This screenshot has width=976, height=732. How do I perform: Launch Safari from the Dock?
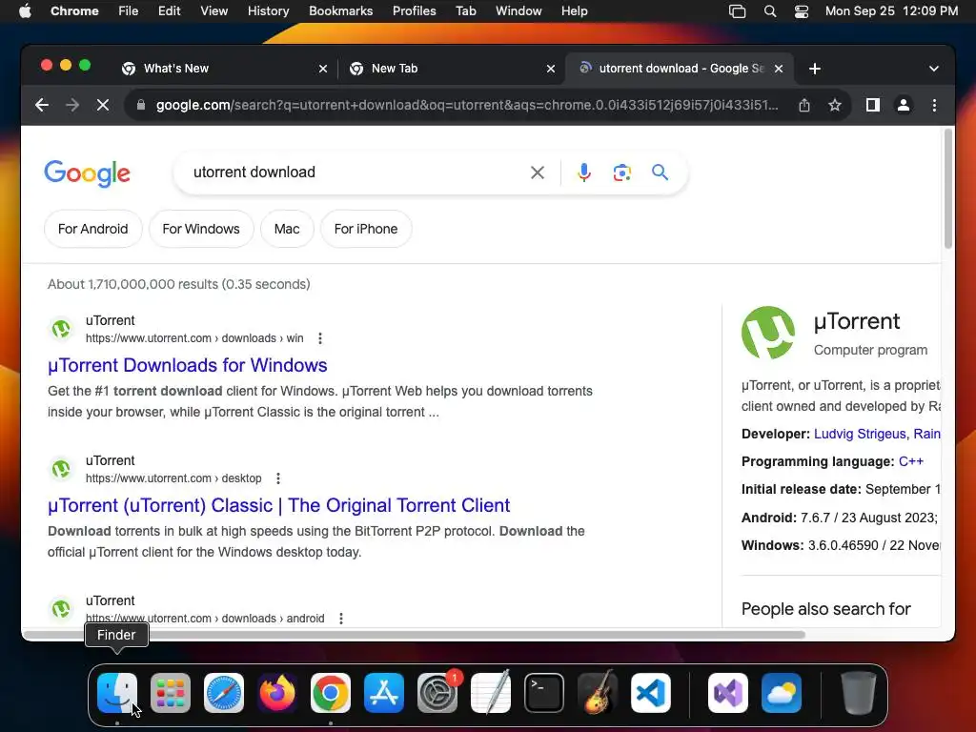[223, 693]
